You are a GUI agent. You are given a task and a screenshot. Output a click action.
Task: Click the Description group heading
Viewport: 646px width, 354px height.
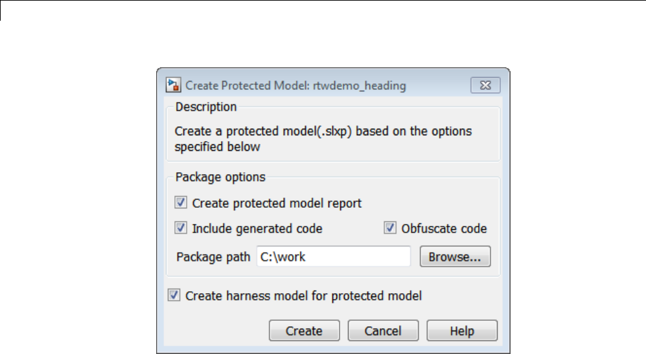(x=206, y=107)
